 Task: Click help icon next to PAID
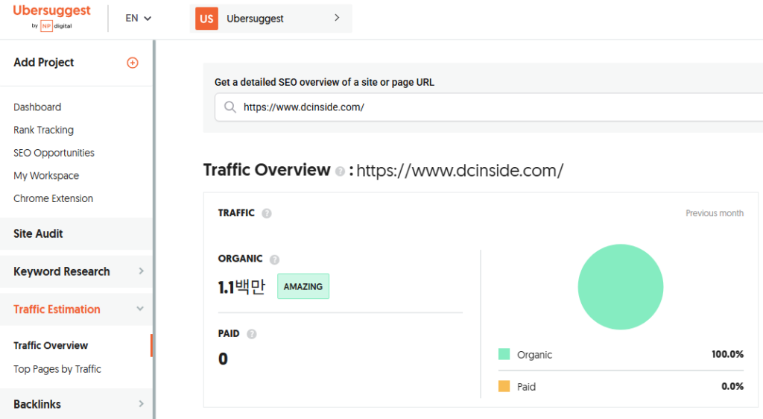tap(252, 334)
